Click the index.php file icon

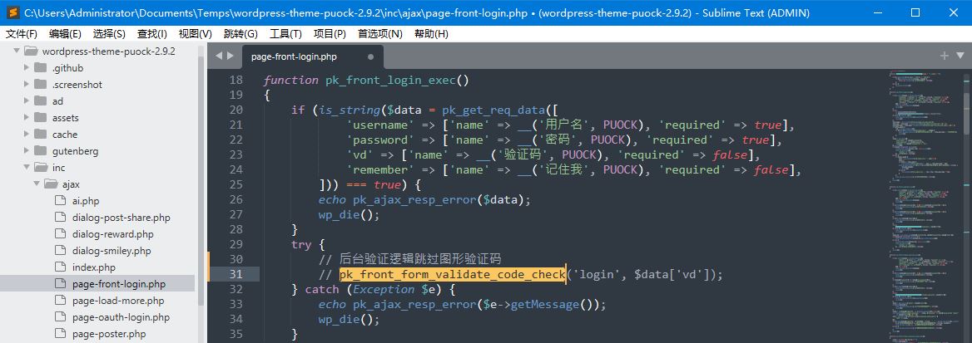click(x=60, y=267)
